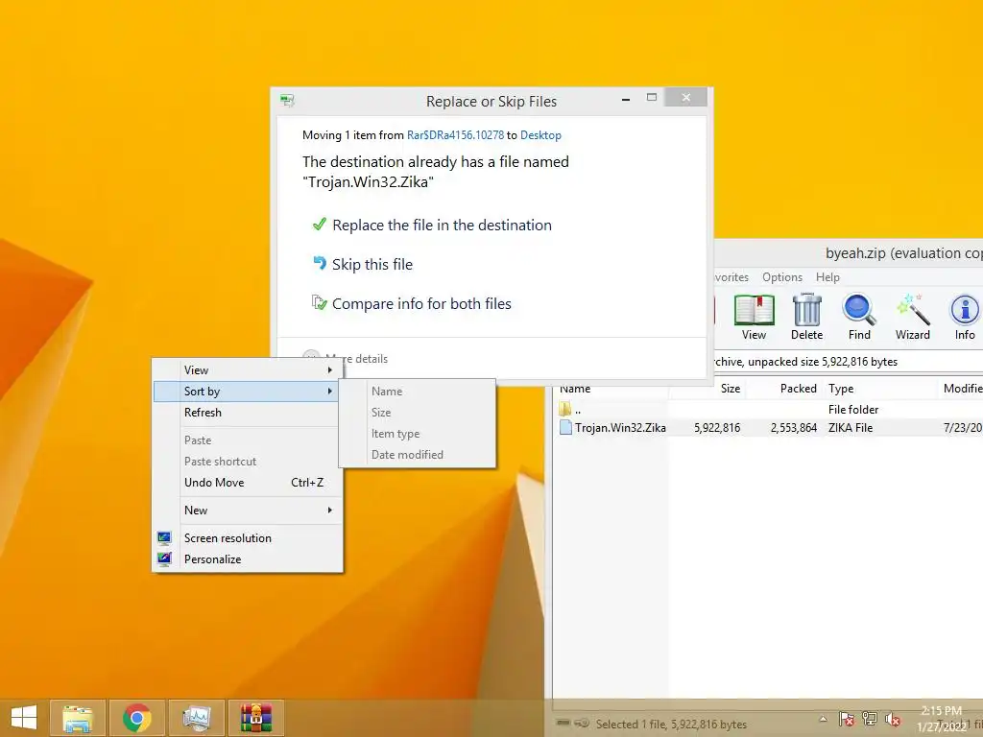Screen dimensions: 983x737
Task: Close the Replace or Skip Files dialog
Action: (685, 97)
